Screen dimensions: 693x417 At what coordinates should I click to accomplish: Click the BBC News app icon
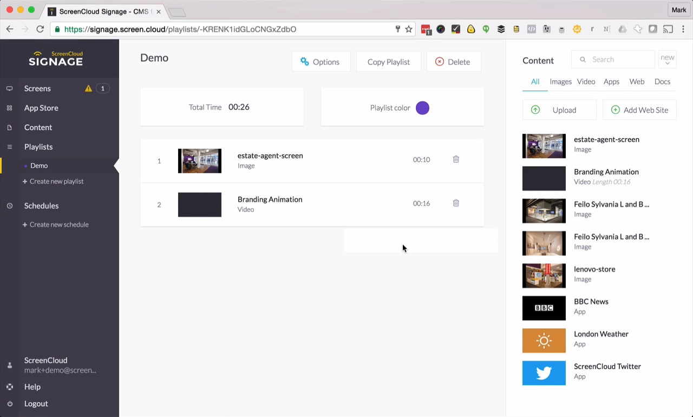point(544,308)
